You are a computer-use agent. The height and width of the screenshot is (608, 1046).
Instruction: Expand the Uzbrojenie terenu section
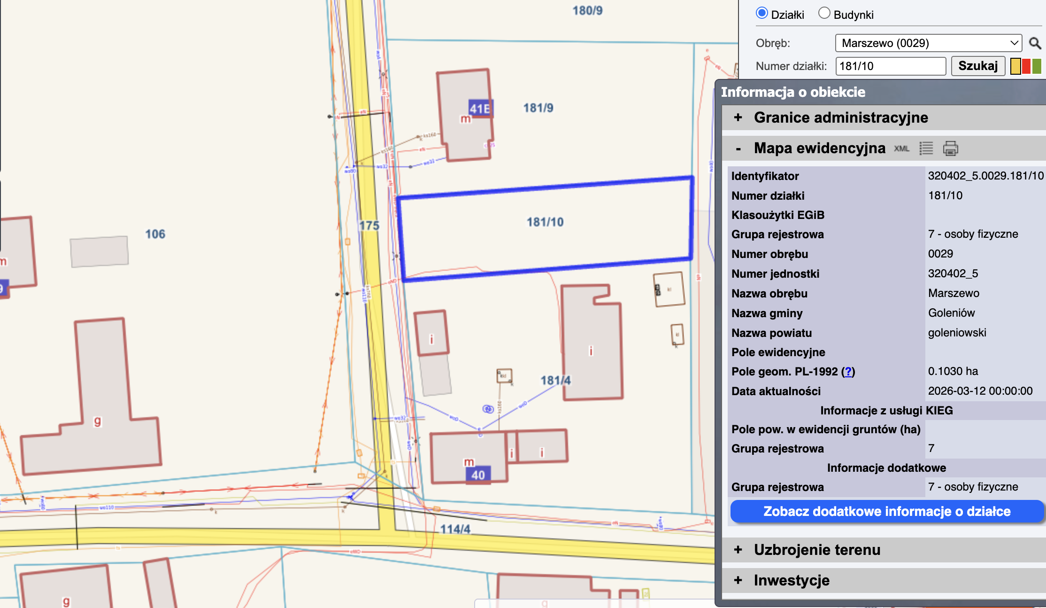coord(738,550)
